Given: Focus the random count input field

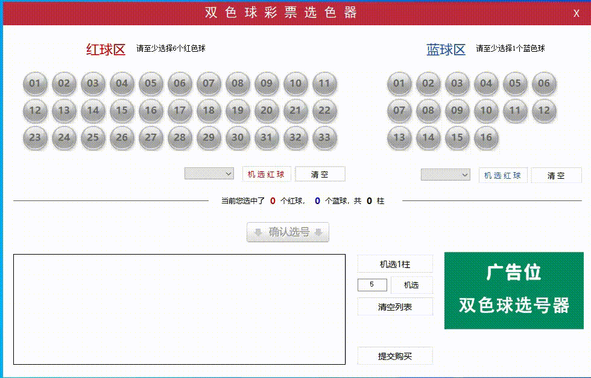Looking at the screenshot, I should tap(372, 285).
